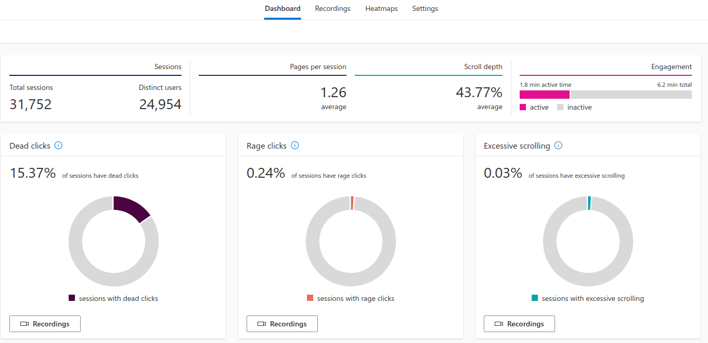
Task: Open Recordings for Dead clicks
Action: 45,324
